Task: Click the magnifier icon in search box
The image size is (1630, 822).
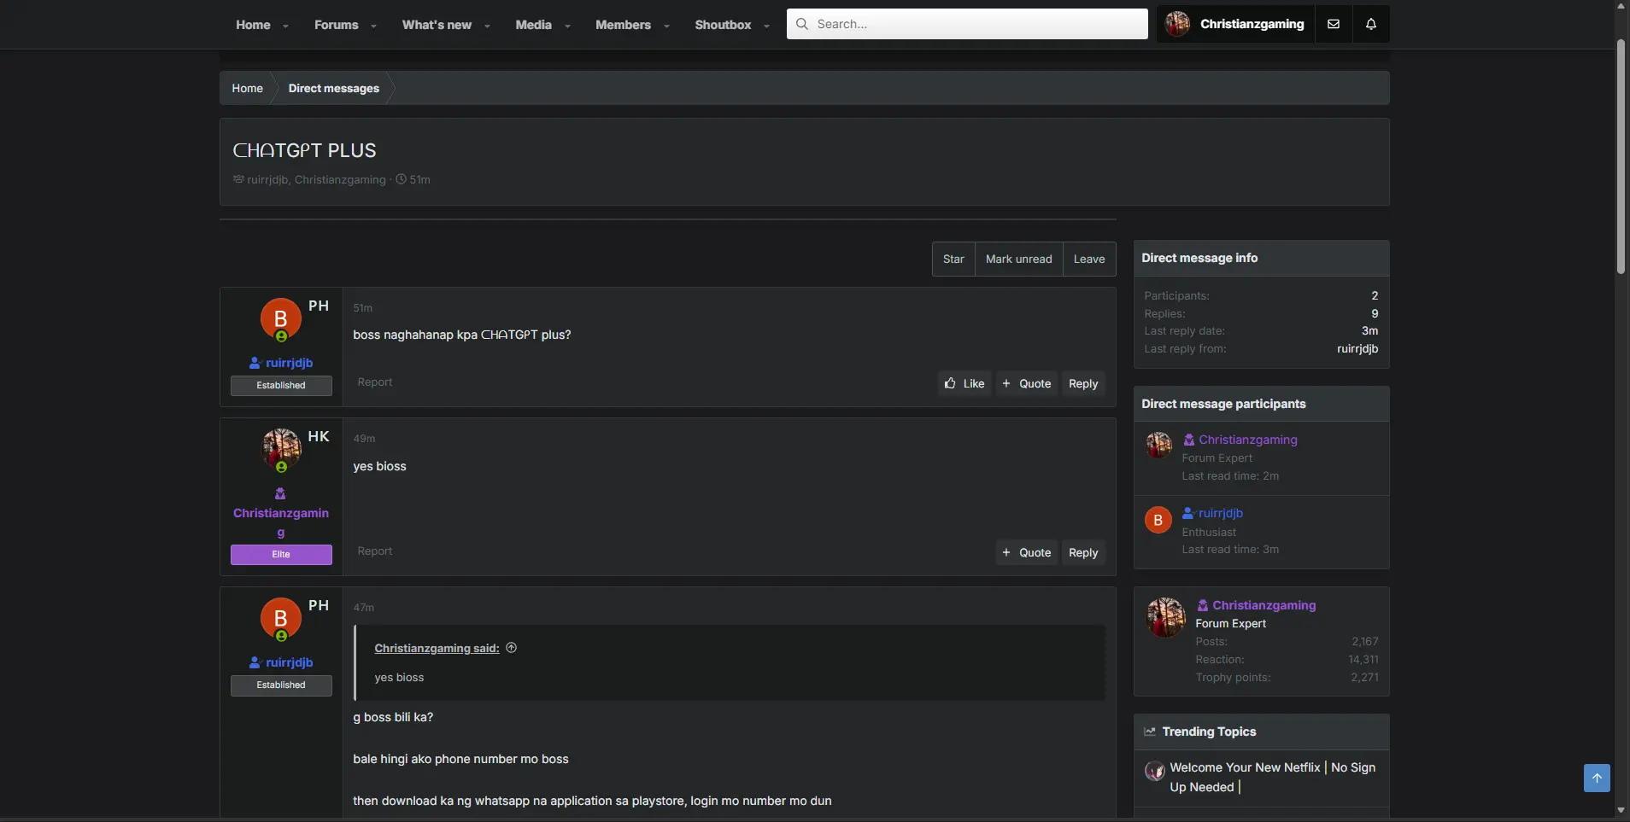Action: [x=801, y=24]
